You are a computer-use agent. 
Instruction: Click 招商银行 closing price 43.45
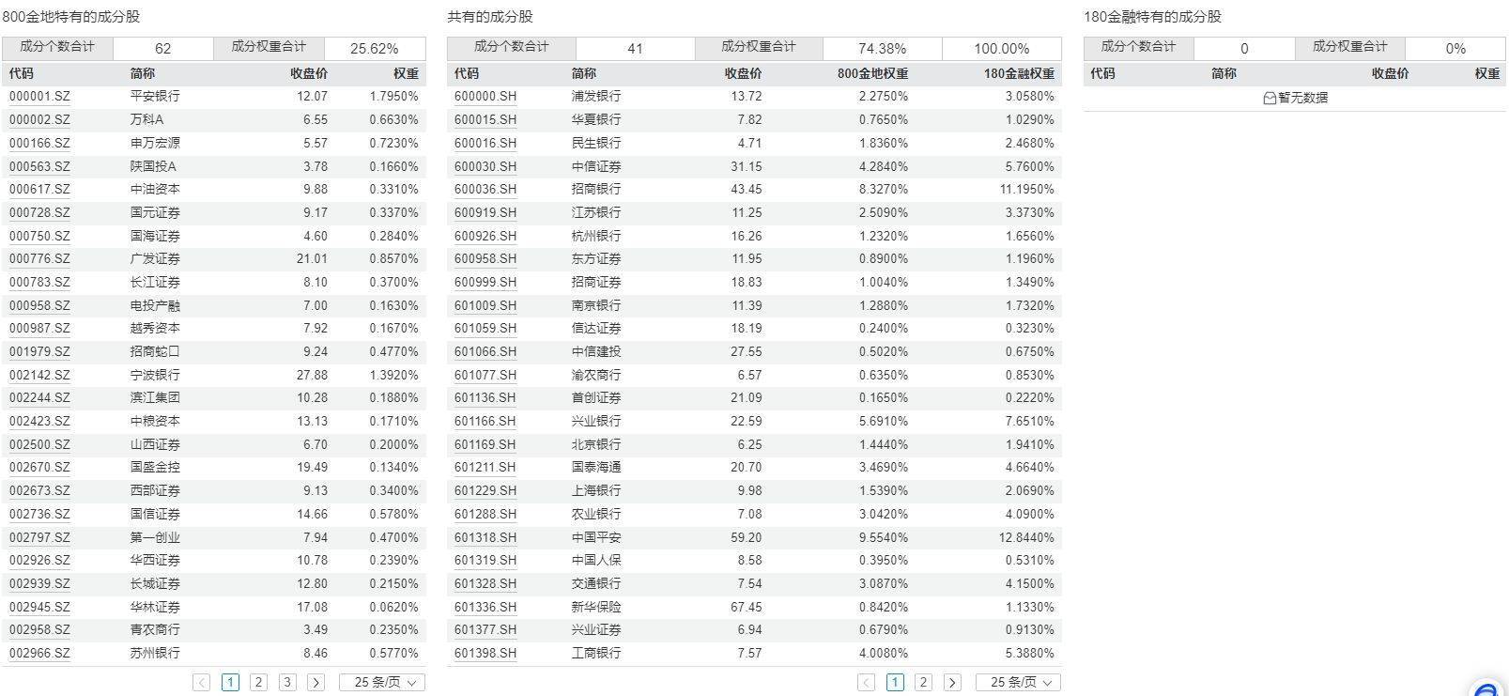(x=747, y=189)
